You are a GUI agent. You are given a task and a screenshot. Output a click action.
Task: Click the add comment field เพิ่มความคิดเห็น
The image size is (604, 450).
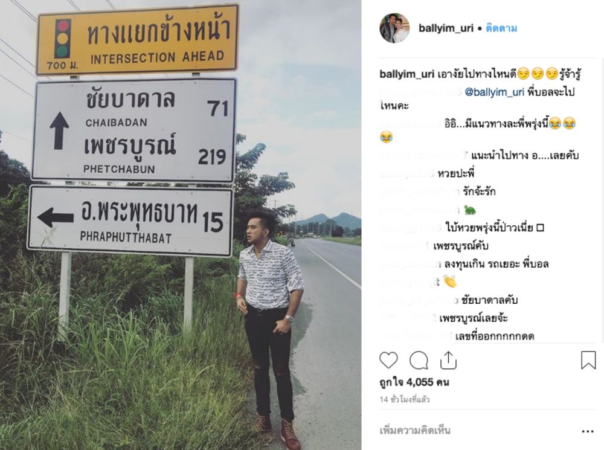point(416,430)
